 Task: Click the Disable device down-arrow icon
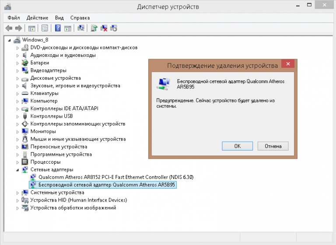coord(114,28)
